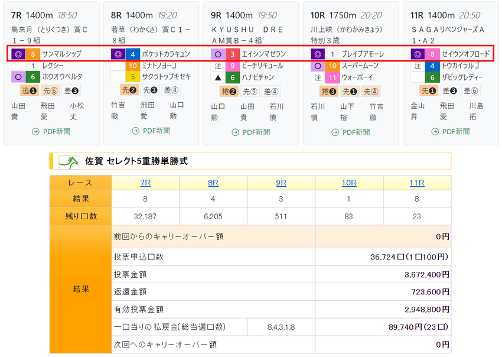
Task: Click the 7R link in results table
Action: (x=145, y=183)
